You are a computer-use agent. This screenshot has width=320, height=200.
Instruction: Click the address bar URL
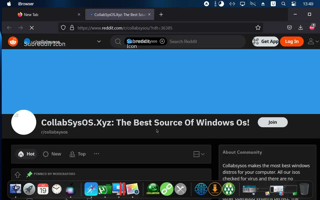click(125, 28)
